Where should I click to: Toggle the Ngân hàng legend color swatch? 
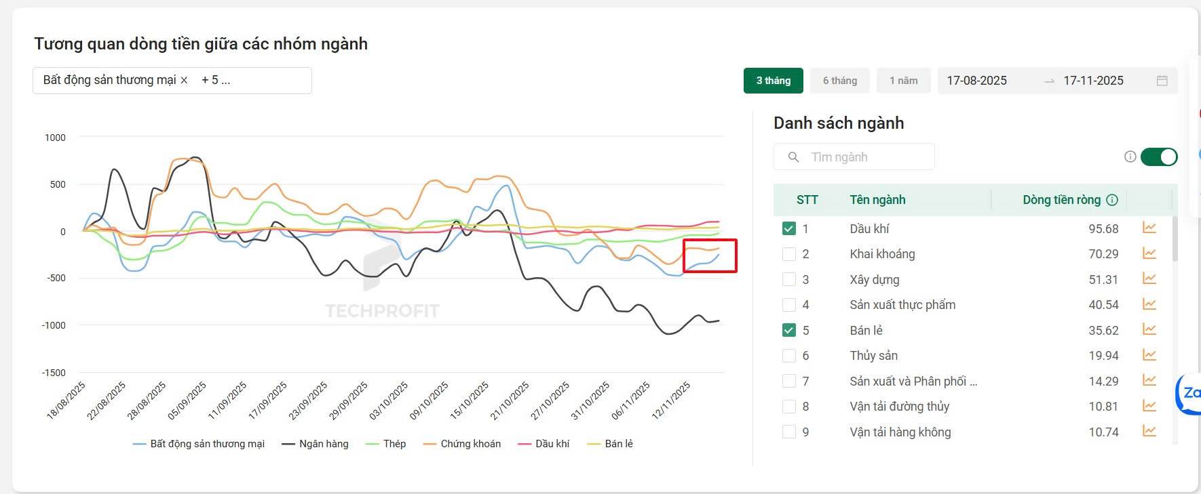pos(288,445)
